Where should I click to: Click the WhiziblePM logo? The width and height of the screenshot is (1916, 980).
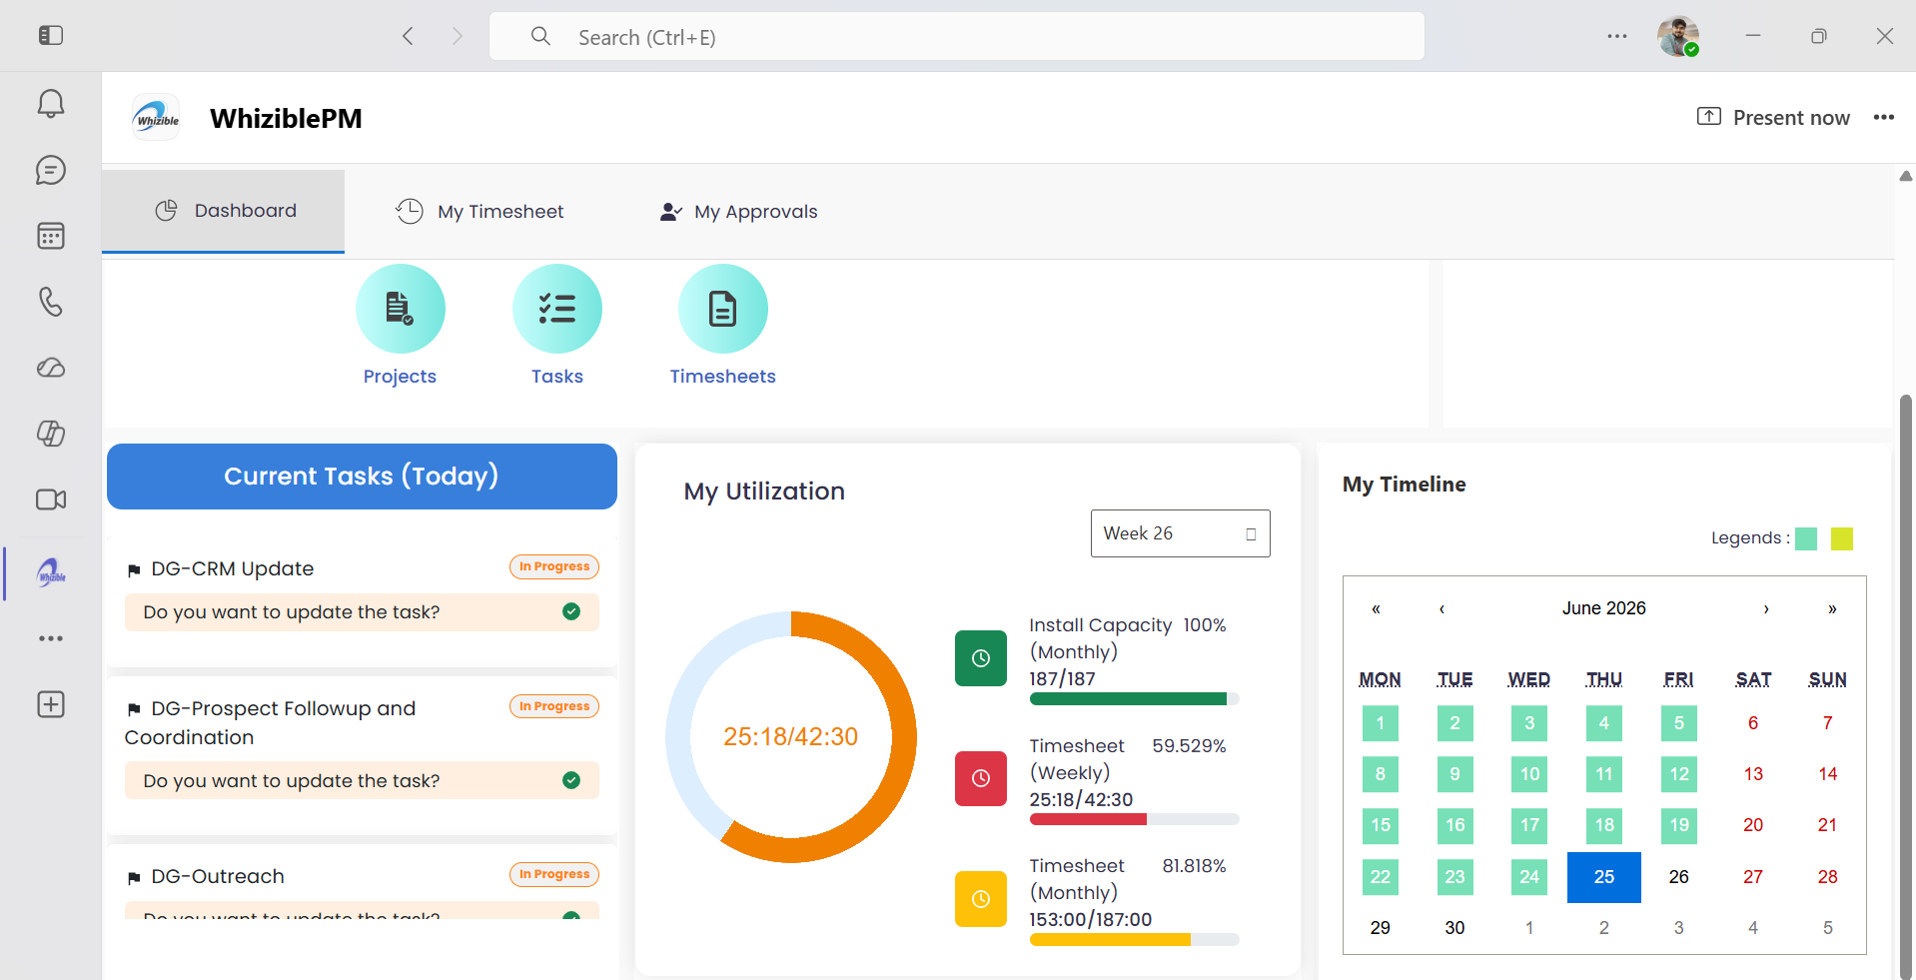(x=157, y=118)
